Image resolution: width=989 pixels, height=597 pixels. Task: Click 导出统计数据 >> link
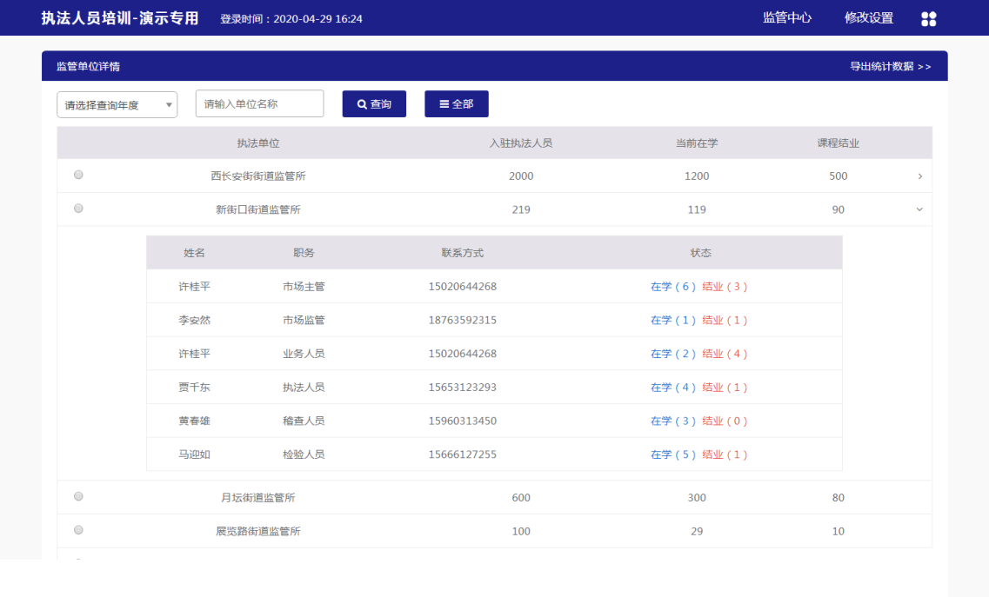point(890,66)
